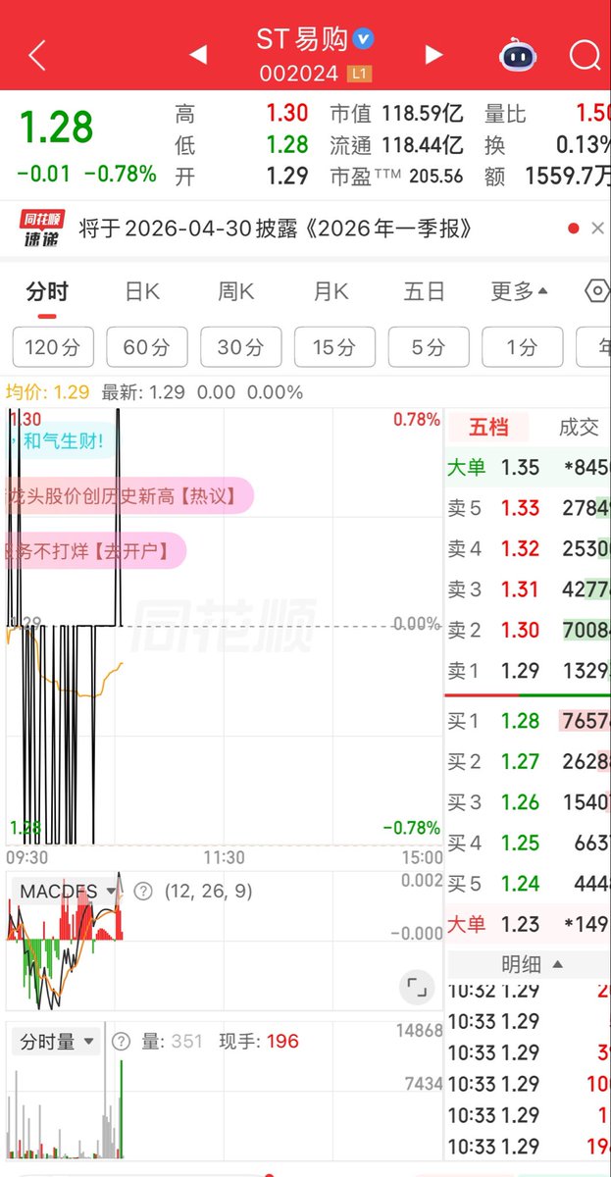Switch to 五档 order book tab
The width and height of the screenshot is (611, 1177).
[488, 427]
